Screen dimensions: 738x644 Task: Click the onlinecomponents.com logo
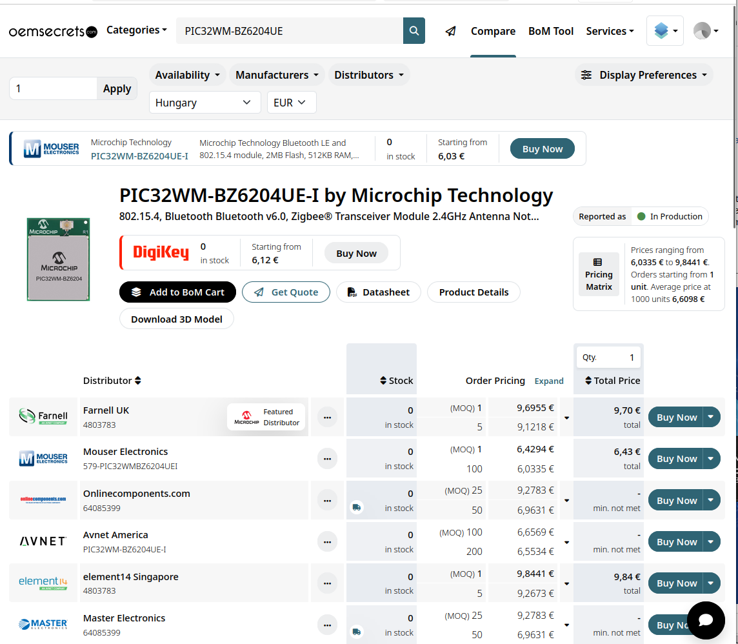click(x=43, y=499)
